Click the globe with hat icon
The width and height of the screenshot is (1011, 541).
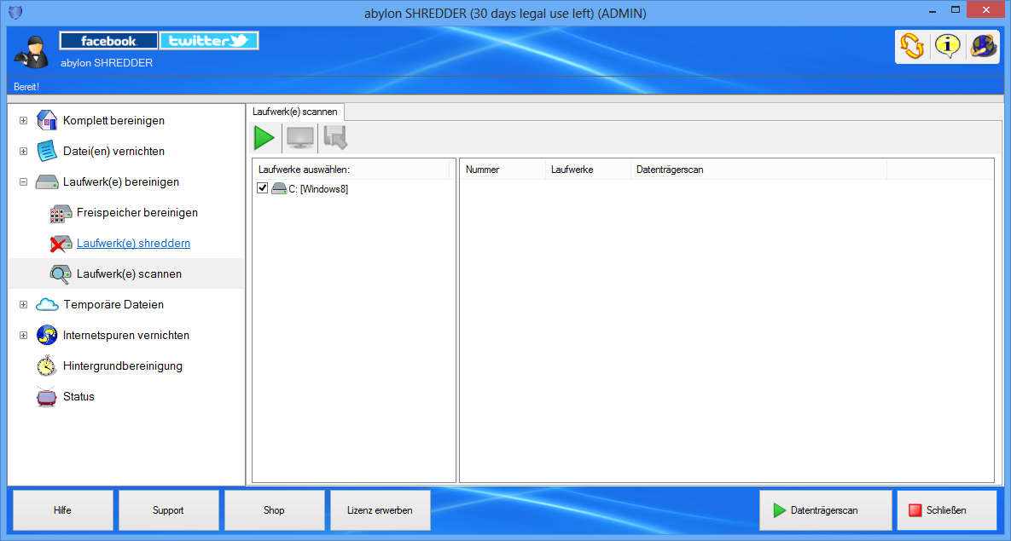(984, 46)
